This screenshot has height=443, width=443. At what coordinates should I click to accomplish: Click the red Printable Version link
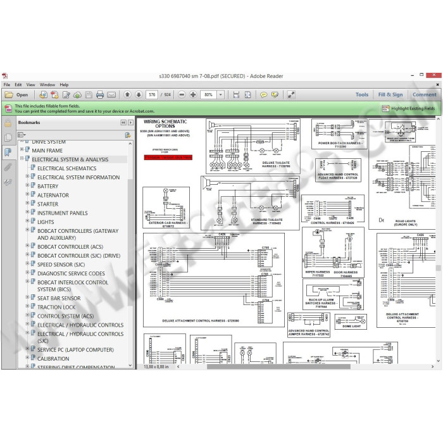tap(168, 158)
